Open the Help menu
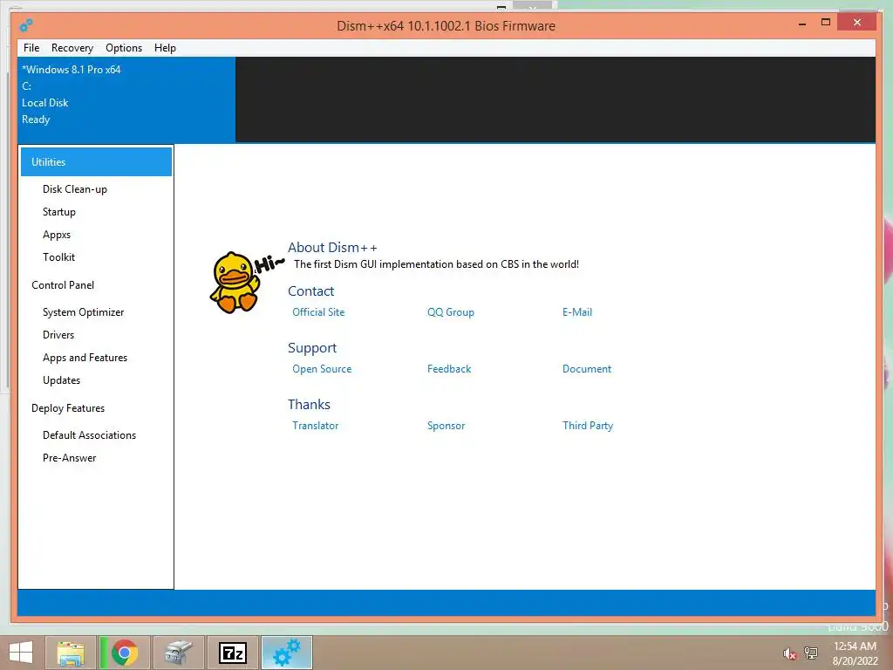893x670 pixels. pyautogui.click(x=165, y=48)
